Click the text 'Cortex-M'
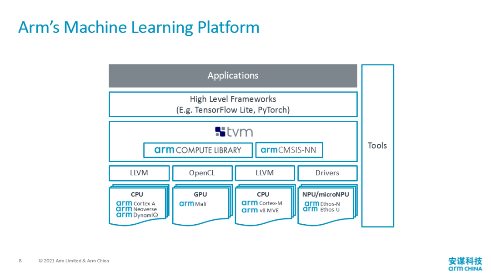This screenshot has width=491, height=276. 271,203
